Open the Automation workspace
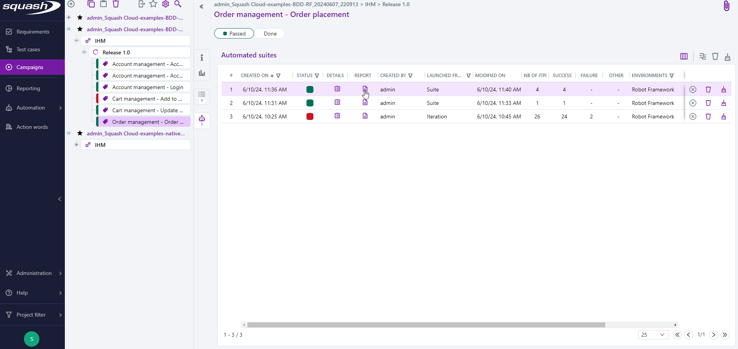The width and height of the screenshot is (738, 349). coord(31,108)
